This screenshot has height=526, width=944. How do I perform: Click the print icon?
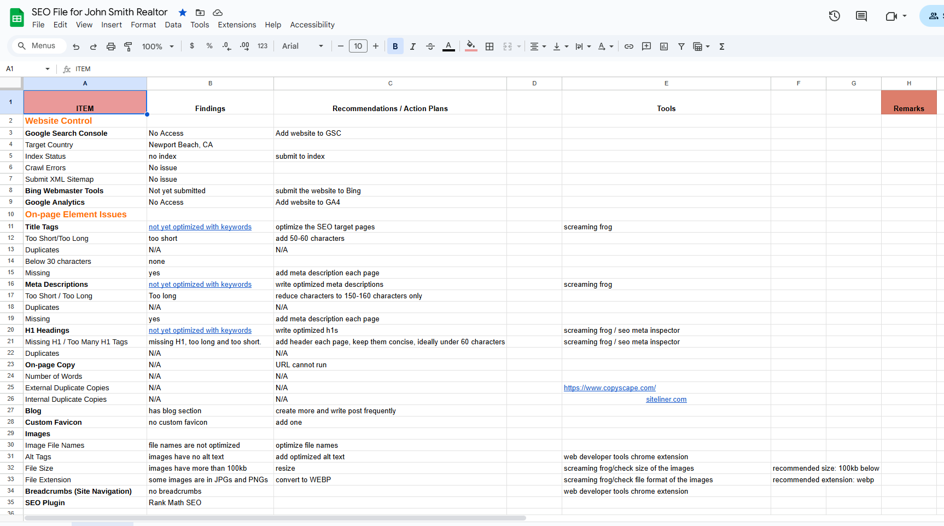[x=111, y=47]
